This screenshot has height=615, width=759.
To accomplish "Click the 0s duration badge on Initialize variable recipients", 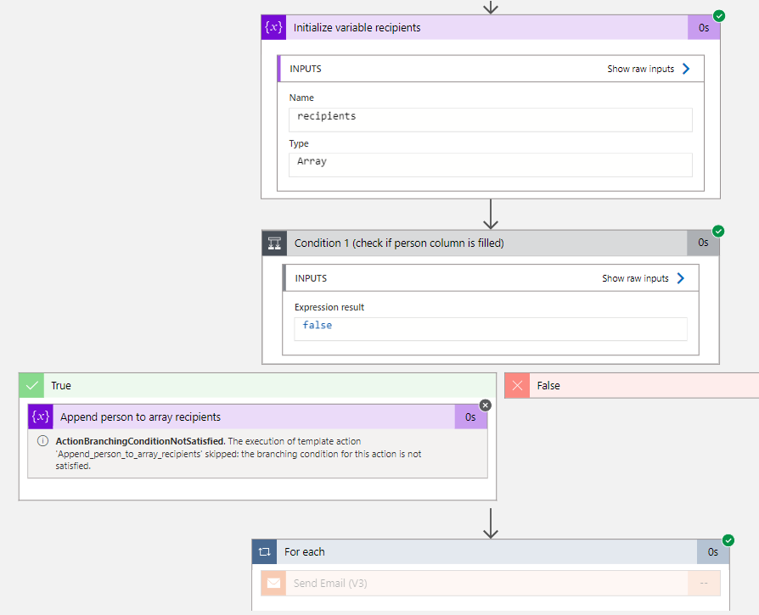I will pyautogui.click(x=704, y=27).
